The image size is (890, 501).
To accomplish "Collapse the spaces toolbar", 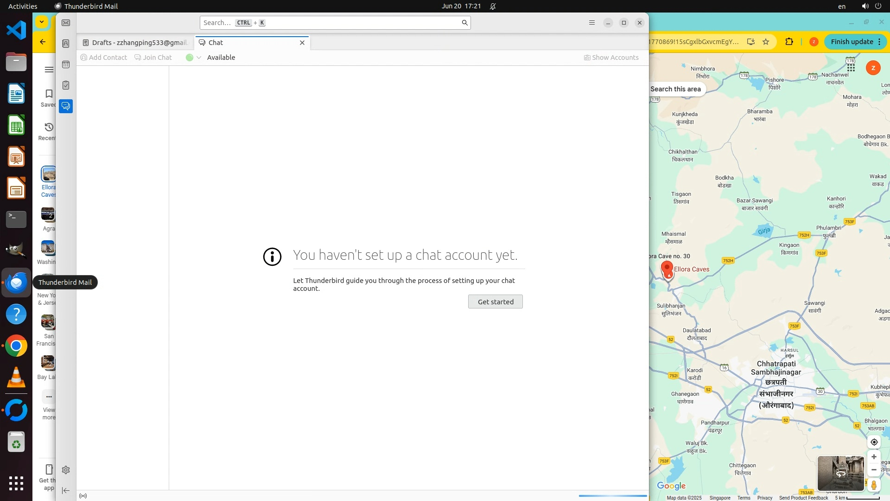I will pyautogui.click(x=66, y=490).
